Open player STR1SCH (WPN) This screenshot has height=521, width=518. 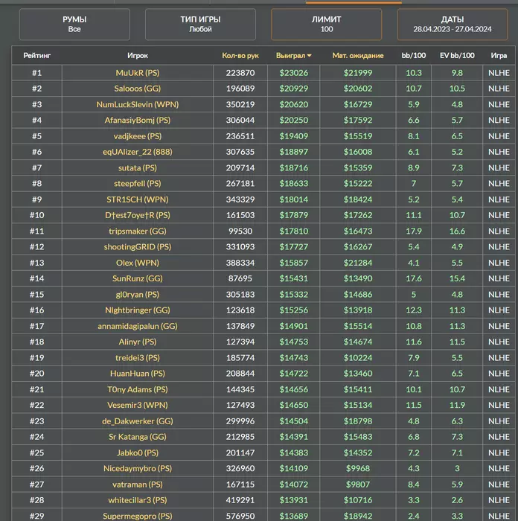pyautogui.click(x=138, y=199)
